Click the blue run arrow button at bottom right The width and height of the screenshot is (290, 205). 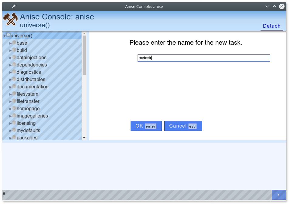point(279,195)
